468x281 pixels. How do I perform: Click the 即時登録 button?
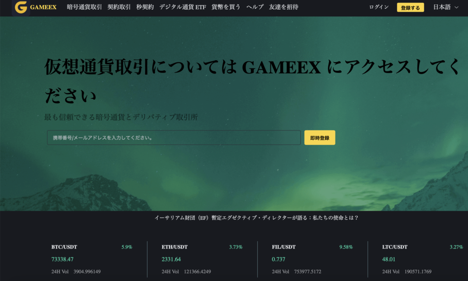319,138
